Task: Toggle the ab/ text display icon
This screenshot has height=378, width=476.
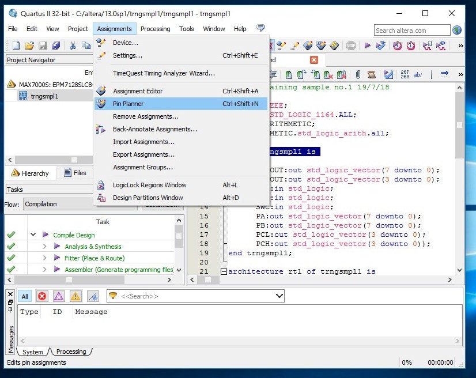Action: [418, 74]
